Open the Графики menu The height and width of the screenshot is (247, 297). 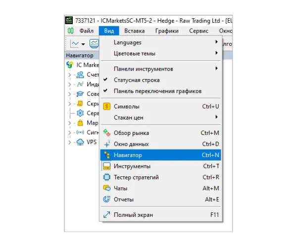[166, 31]
